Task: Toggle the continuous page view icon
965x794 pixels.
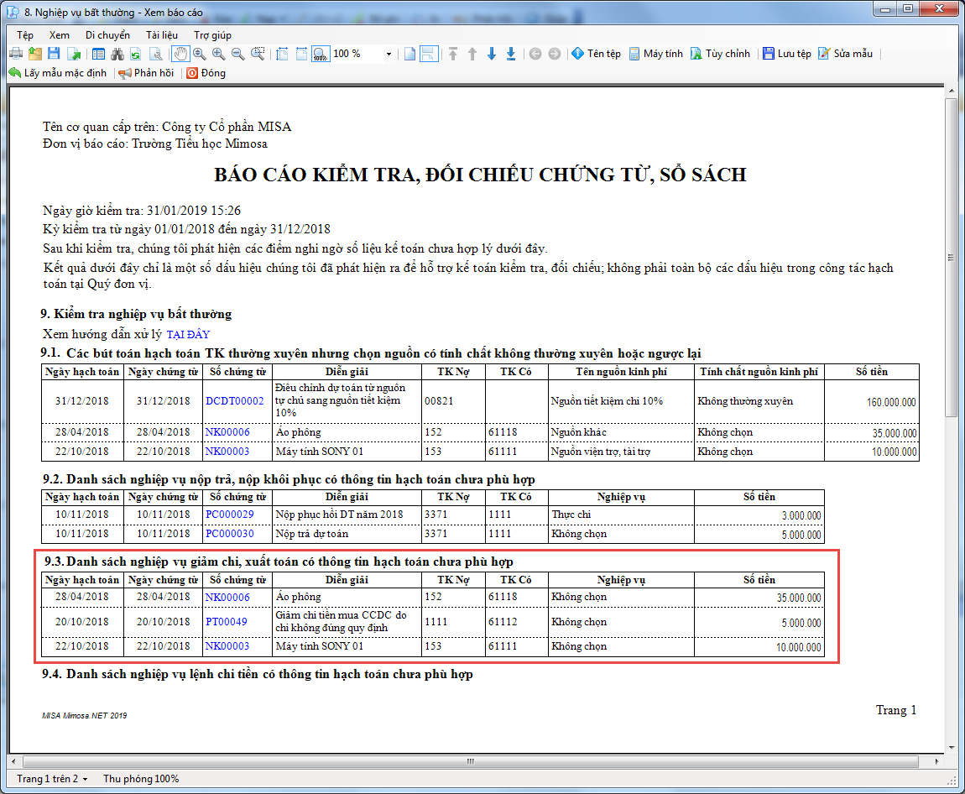Action: click(x=429, y=55)
